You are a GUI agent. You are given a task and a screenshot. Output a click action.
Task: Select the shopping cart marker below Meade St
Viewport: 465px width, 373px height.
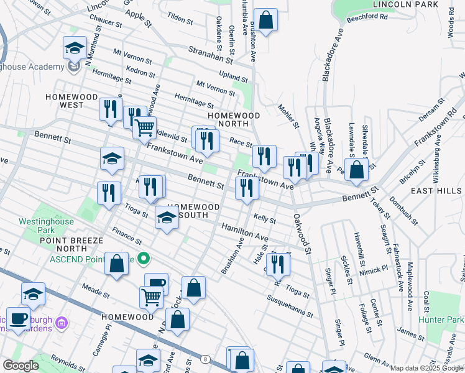[152, 297]
